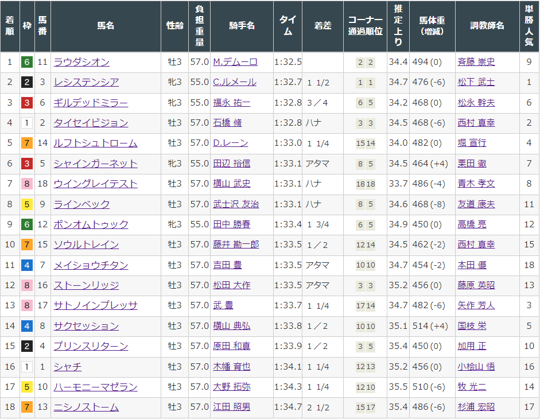Open trainer link 牧 光二
The width and height of the screenshot is (540, 419).
472,387
